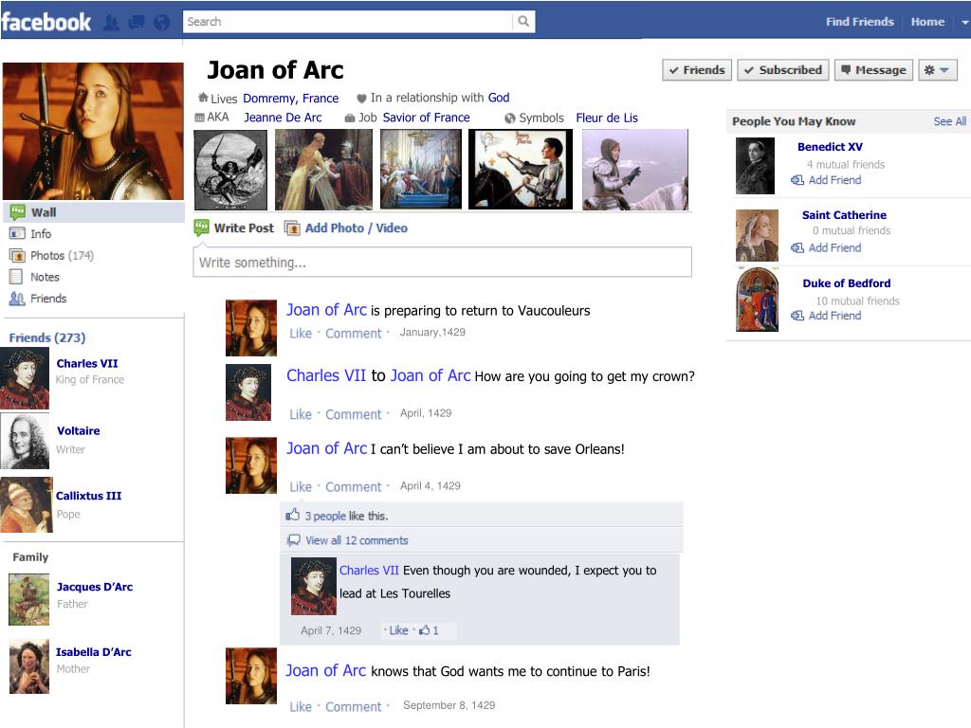Select the Wall tab in sidebar
The height and width of the screenshot is (728, 971).
94,212
